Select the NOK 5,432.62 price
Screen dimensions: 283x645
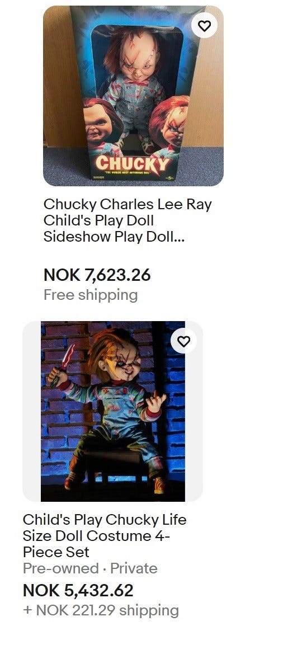click(78, 590)
